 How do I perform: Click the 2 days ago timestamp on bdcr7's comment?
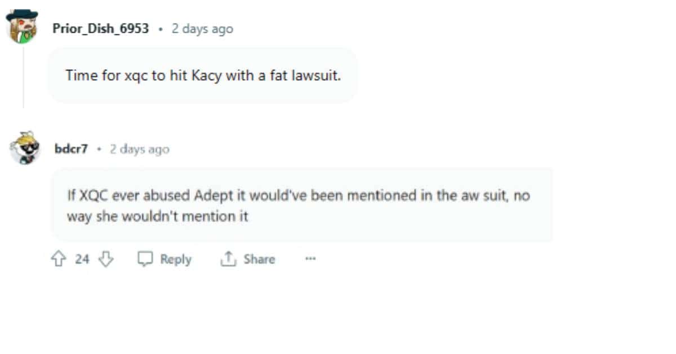pos(138,149)
